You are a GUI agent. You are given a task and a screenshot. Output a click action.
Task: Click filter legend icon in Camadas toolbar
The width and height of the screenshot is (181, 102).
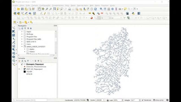28,61
